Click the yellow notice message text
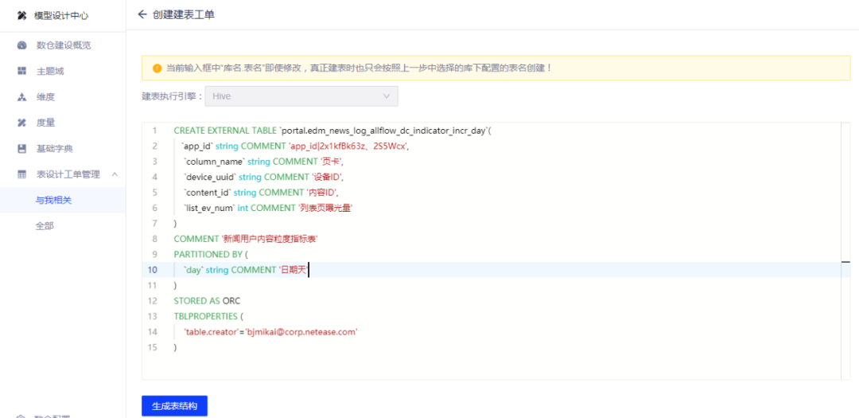This screenshot has height=418, width=859. point(359,68)
